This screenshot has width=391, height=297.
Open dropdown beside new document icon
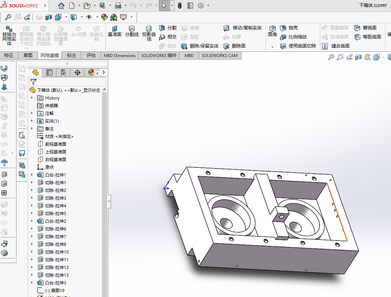(x=79, y=6)
